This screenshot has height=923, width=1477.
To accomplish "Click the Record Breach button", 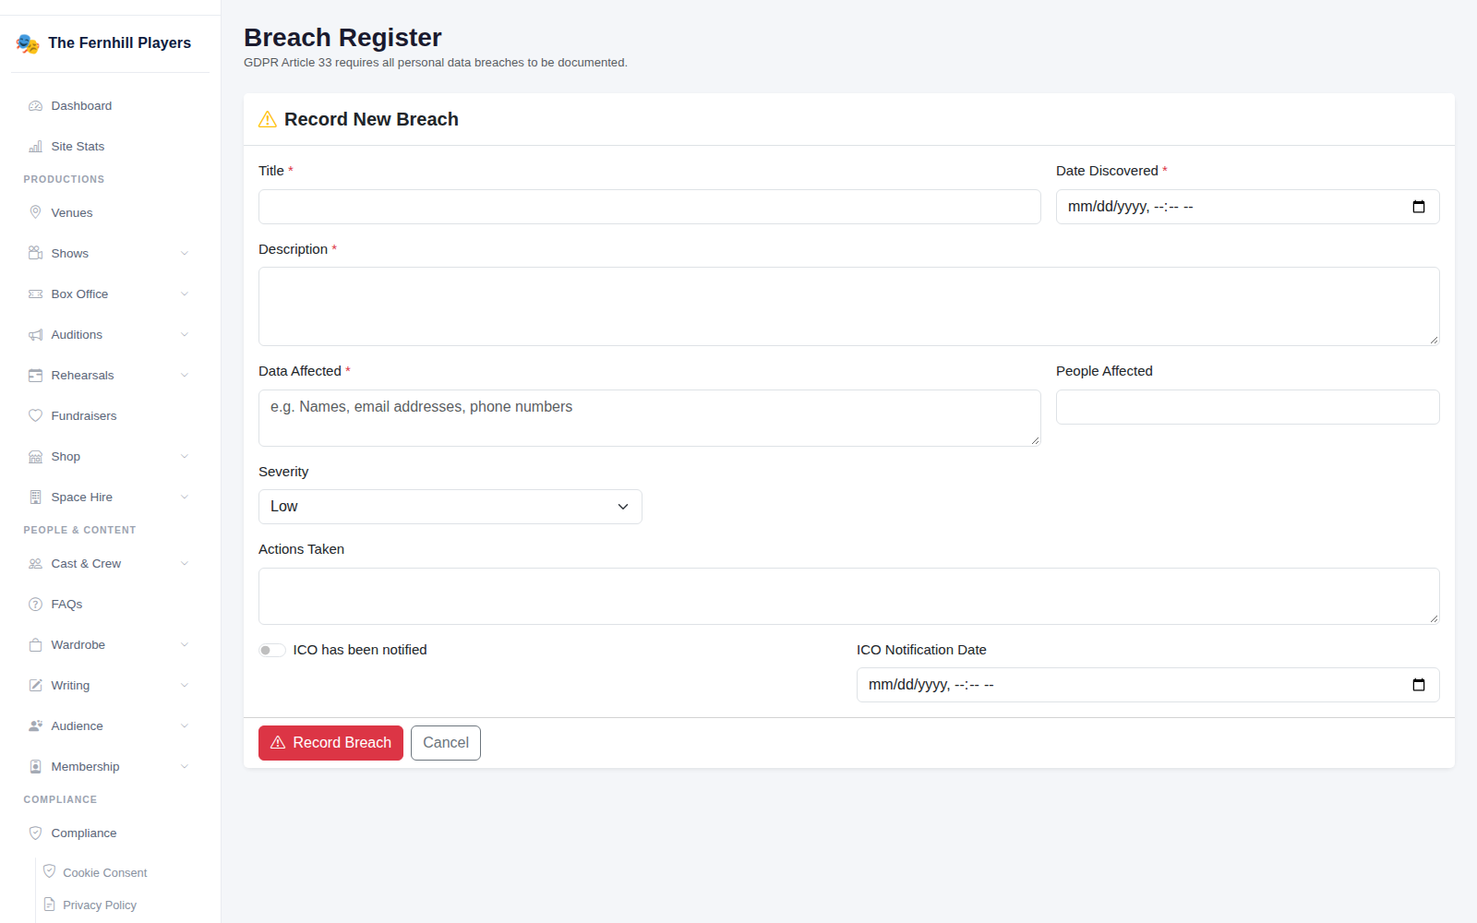I will pos(330,743).
